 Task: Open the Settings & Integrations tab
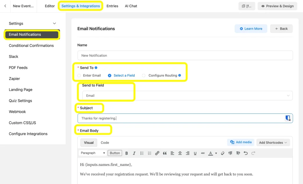tap(80, 6)
